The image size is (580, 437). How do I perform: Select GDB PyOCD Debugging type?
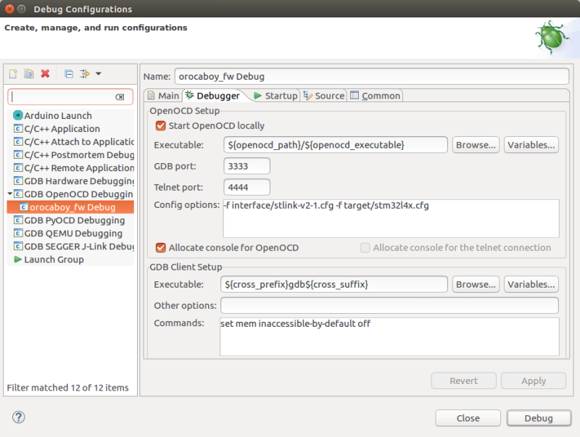tap(70, 220)
